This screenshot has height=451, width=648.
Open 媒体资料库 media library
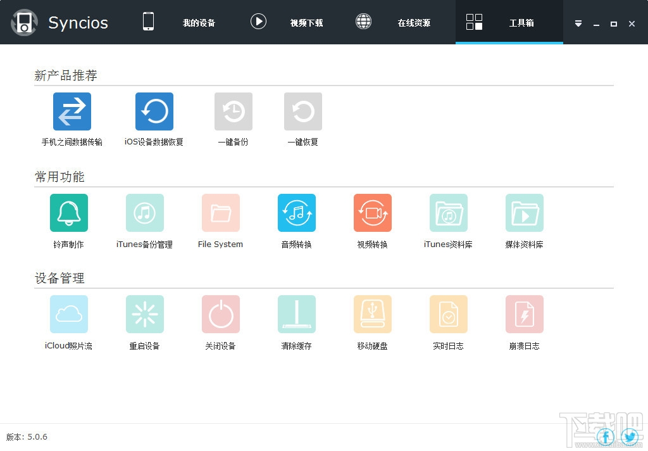click(525, 213)
